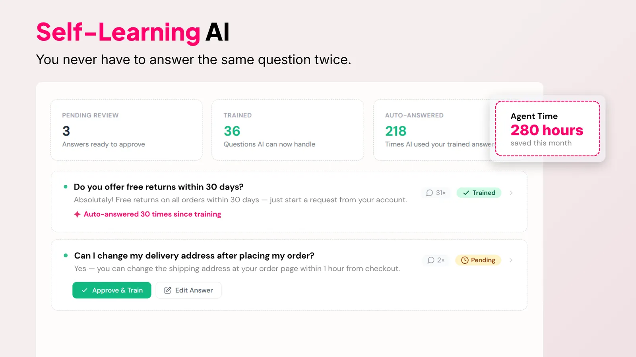Select the question about free returns

[x=159, y=187]
